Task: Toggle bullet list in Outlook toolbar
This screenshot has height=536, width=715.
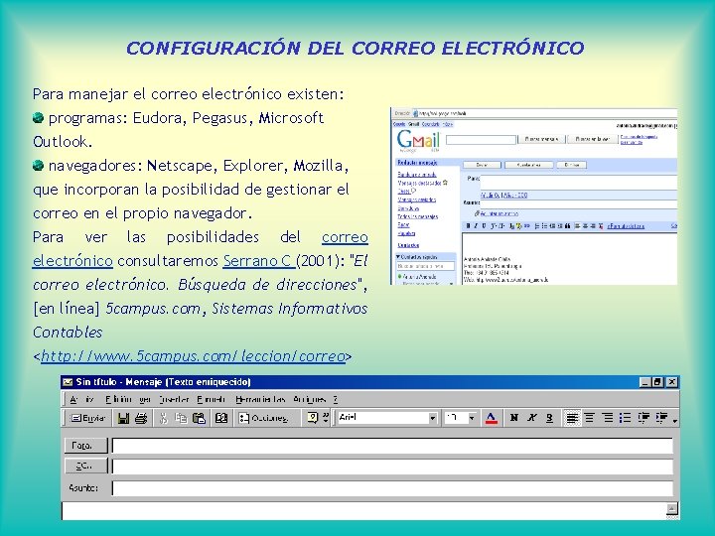Action: pos(626,418)
